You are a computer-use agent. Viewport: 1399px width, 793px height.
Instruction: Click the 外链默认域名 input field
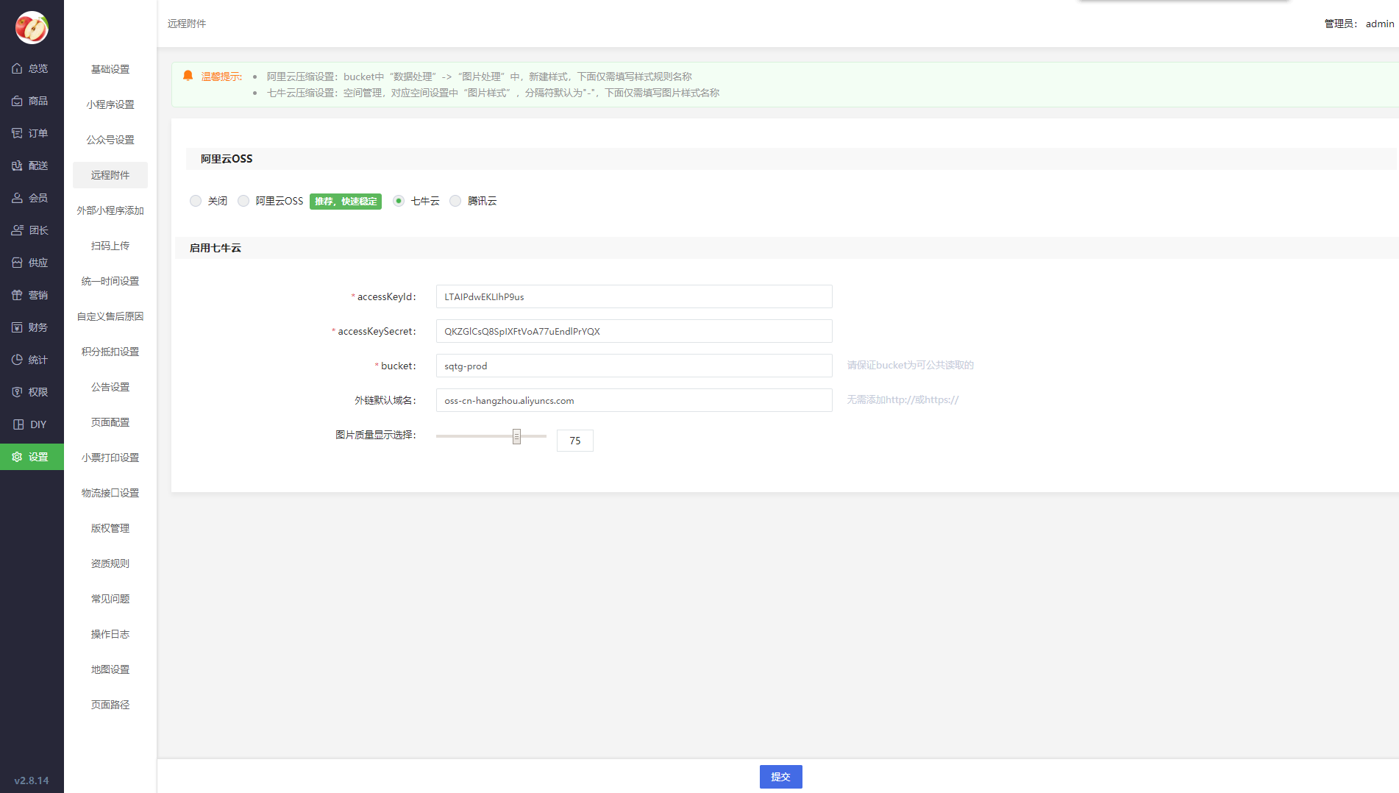pyautogui.click(x=634, y=400)
